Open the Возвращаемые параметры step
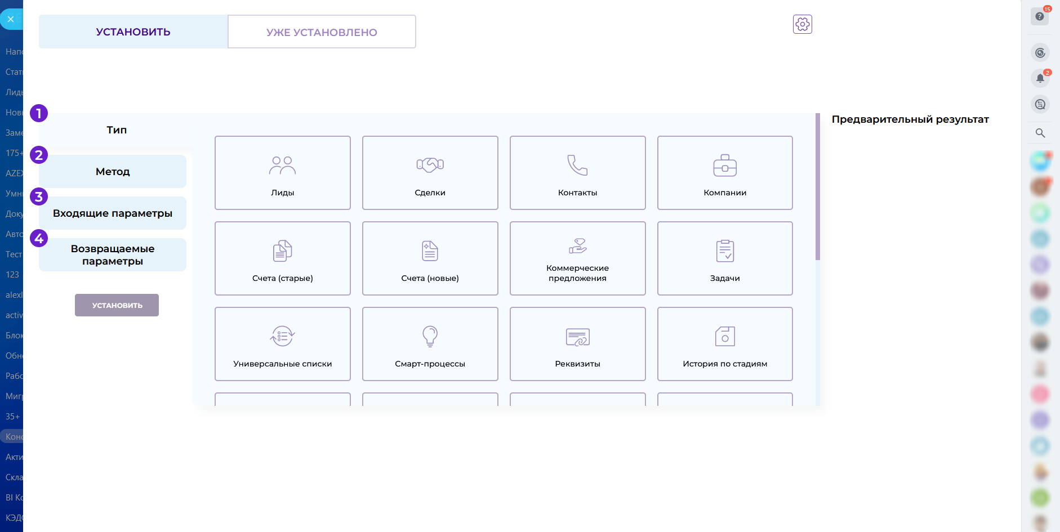 113,255
